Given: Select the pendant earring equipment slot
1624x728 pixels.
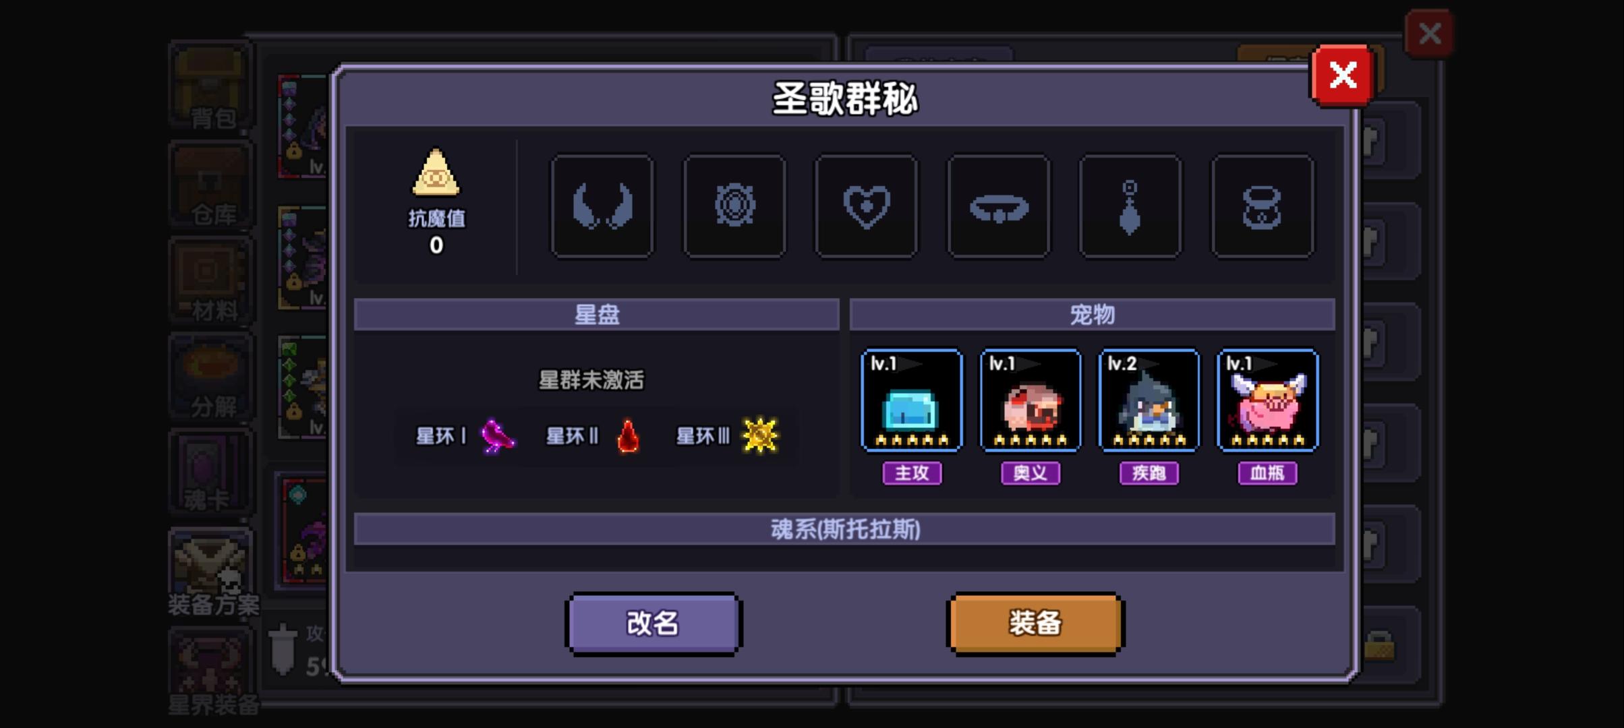Looking at the screenshot, I should (x=1130, y=206).
